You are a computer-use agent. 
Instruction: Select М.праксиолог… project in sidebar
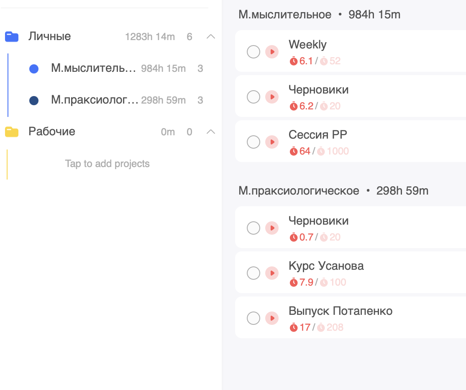pyautogui.click(x=95, y=100)
